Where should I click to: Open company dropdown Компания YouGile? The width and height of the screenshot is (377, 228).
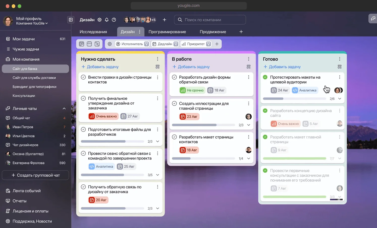pyautogui.click(x=32, y=23)
